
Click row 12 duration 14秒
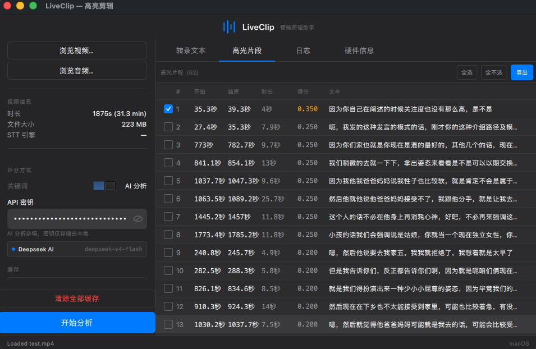269,306
